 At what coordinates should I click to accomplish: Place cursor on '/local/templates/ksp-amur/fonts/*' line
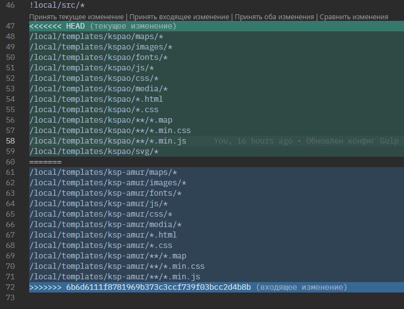pyautogui.click(x=106, y=194)
